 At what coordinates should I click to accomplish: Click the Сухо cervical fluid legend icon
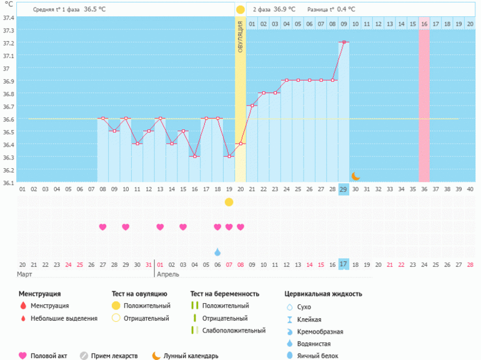click(x=289, y=307)
